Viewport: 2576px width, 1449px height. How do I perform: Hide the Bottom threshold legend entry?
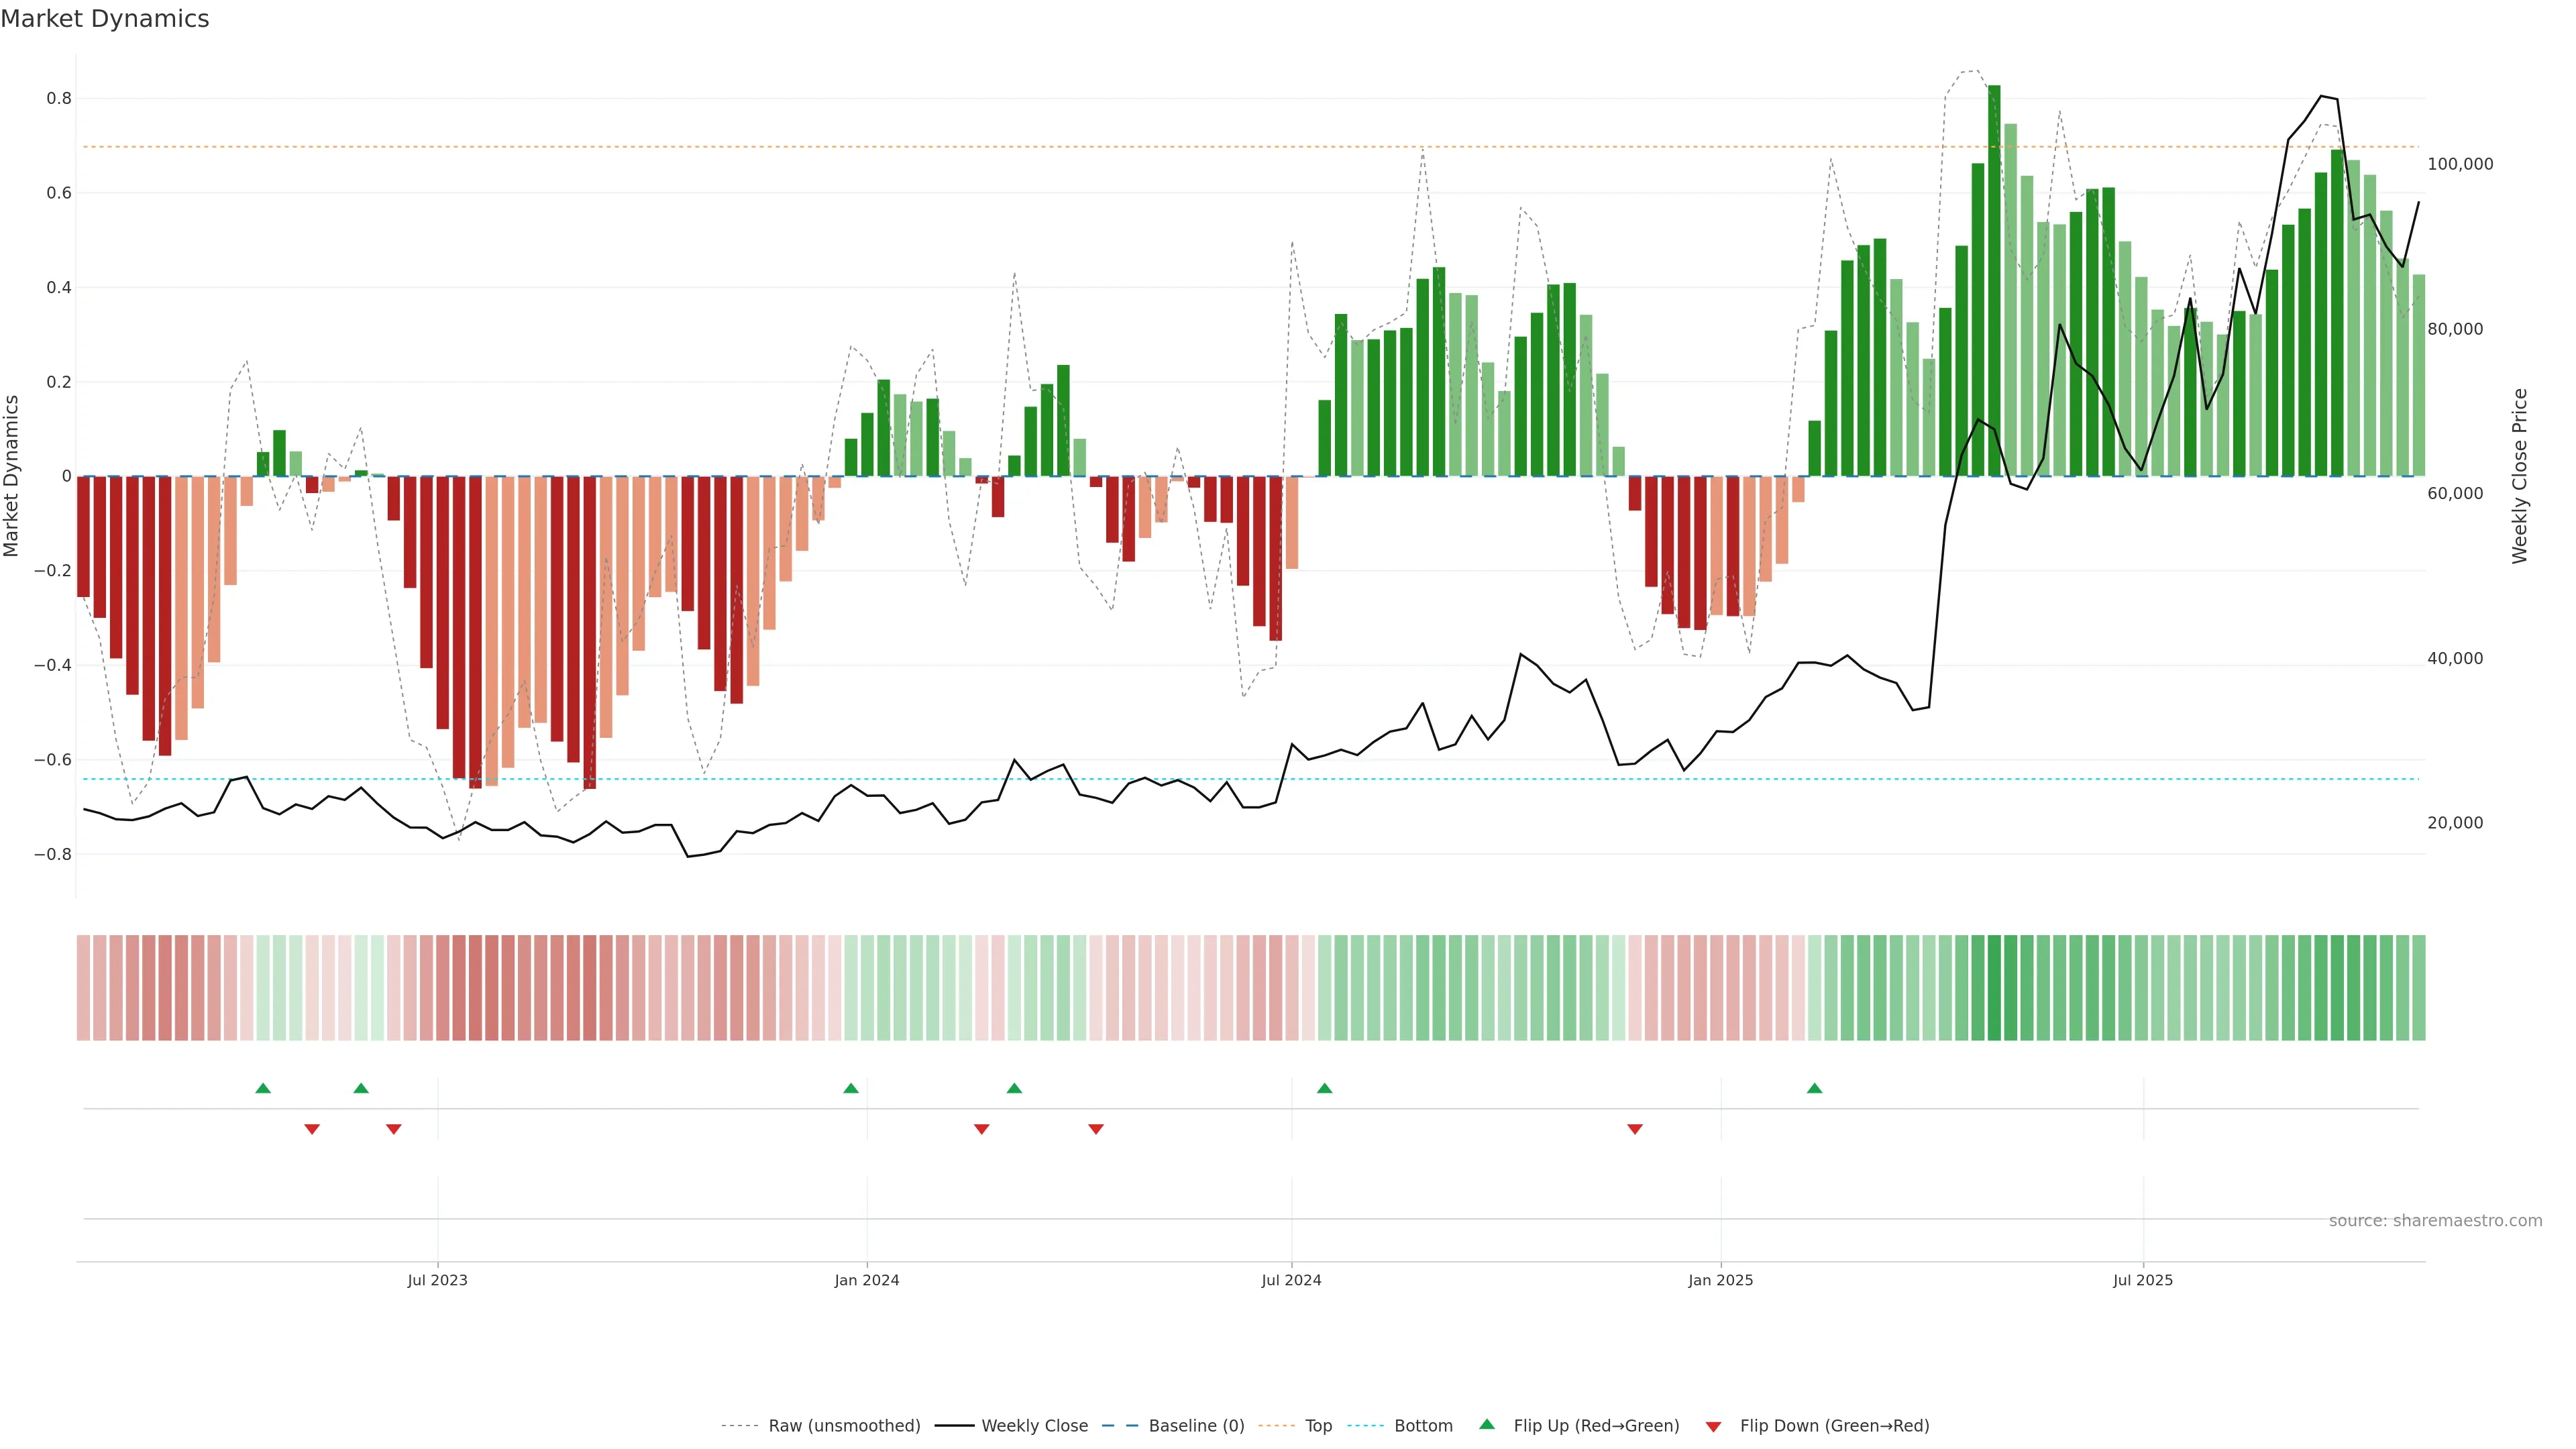pos(1423,1426)
